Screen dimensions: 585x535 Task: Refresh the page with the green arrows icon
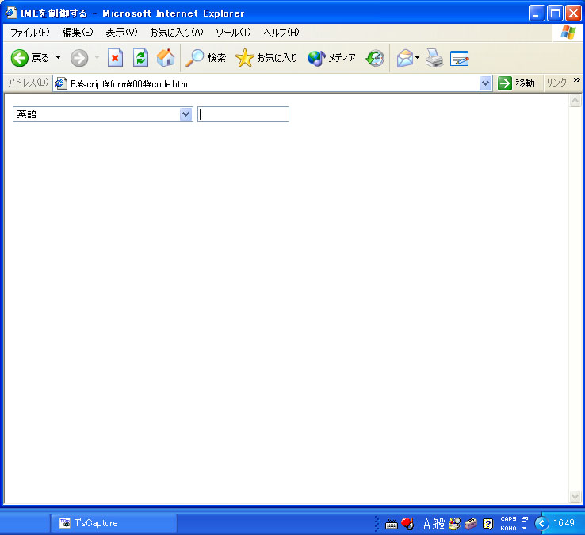pyautogui.click(x=140, y=58)
